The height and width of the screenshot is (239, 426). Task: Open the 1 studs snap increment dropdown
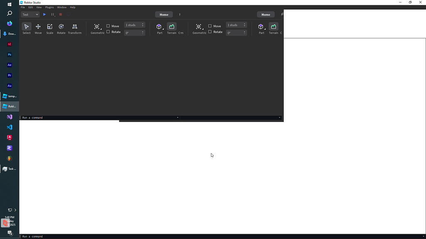134,24
